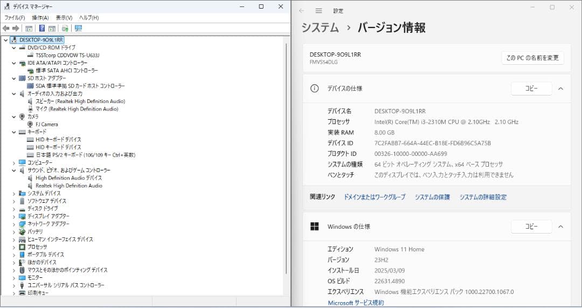Collapse the DVD/CD-ROM drive node
582x308 pixels.
[x=13, y=47]
